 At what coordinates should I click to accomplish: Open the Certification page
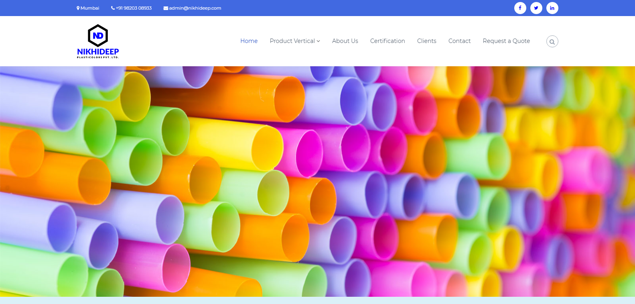coord(387,41)
